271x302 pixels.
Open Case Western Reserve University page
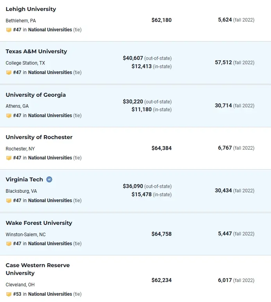tap(38, 269)
